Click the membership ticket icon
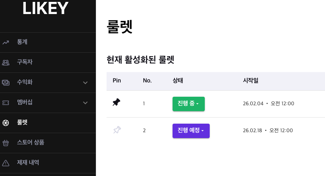Viewport: 325px width, 176px height. coord(6,103)
